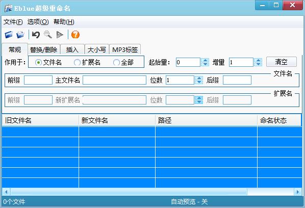This screenshot has height=208, width=305.
Task: Click the undo arrow toolbar icon
Action: click(36, 35)
